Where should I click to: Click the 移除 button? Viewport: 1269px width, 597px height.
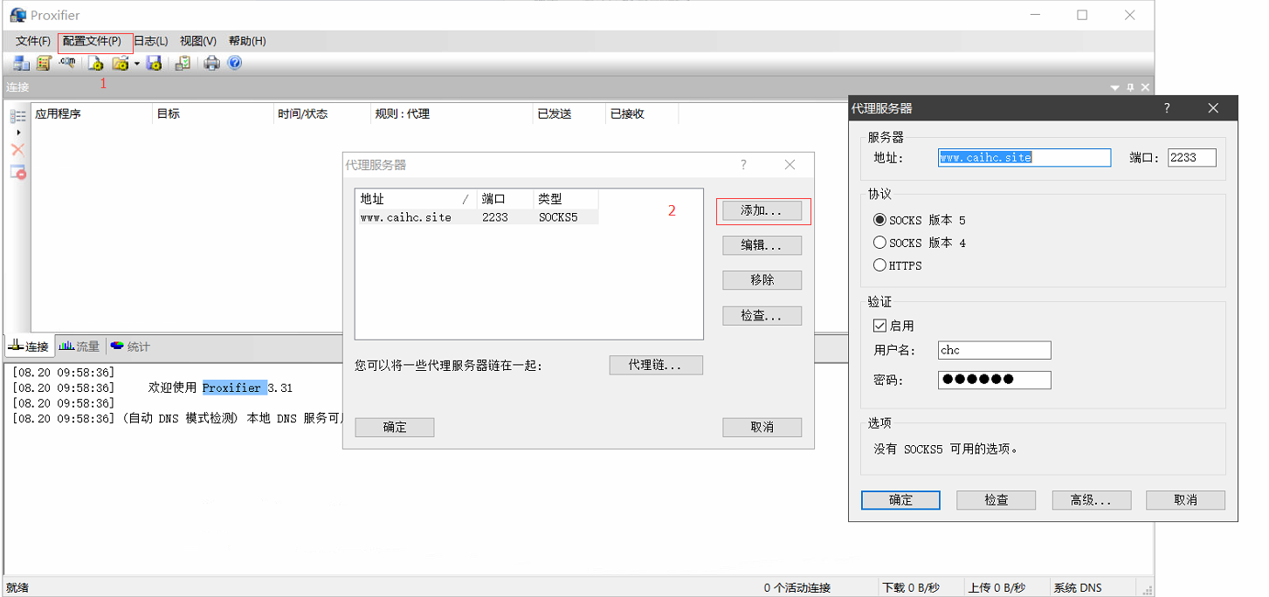point(762,280)
